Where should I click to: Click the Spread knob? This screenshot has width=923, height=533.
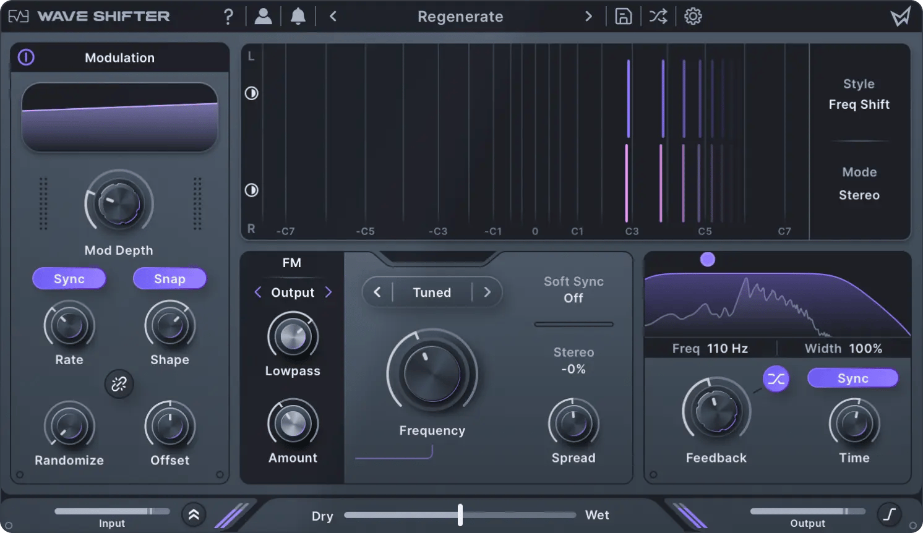[x=573, y=424]
